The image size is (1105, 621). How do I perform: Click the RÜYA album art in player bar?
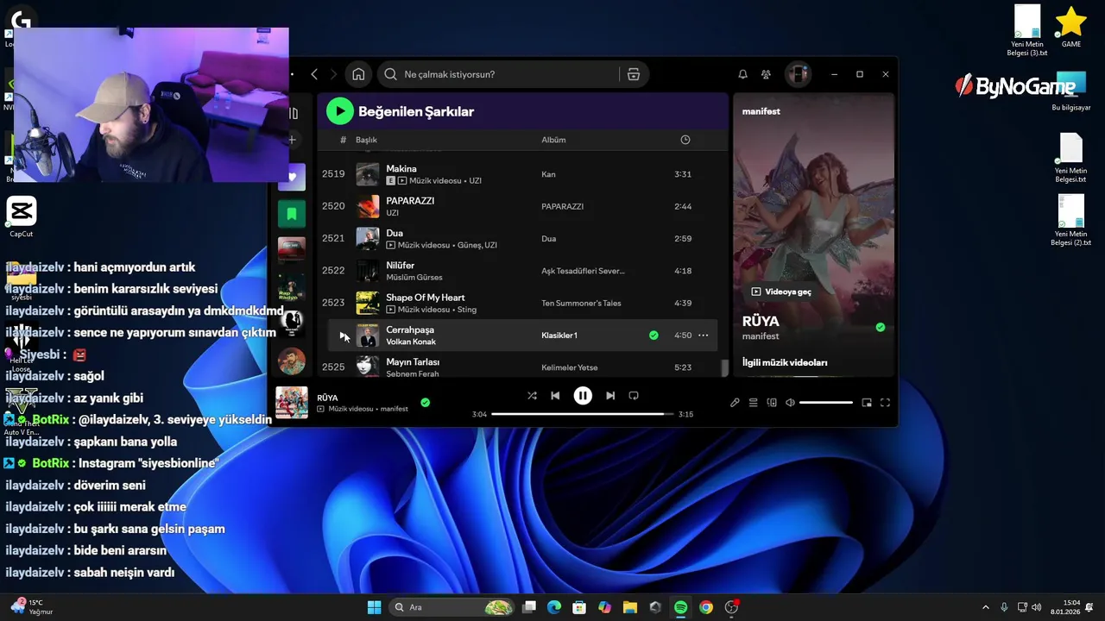tap(292, 402)
